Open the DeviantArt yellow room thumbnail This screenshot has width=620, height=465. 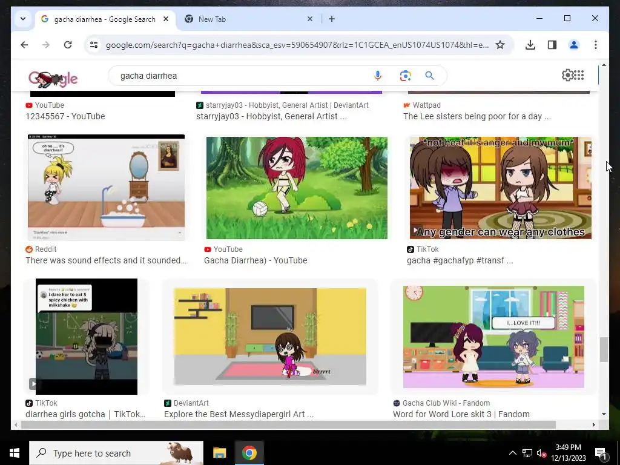point(270,337)
